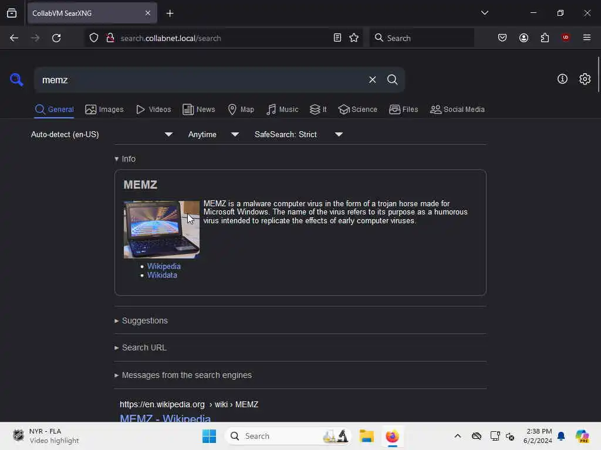Switch to Videos category
Viewport: 601px width, 450px height.
click(x=153, y=110)
